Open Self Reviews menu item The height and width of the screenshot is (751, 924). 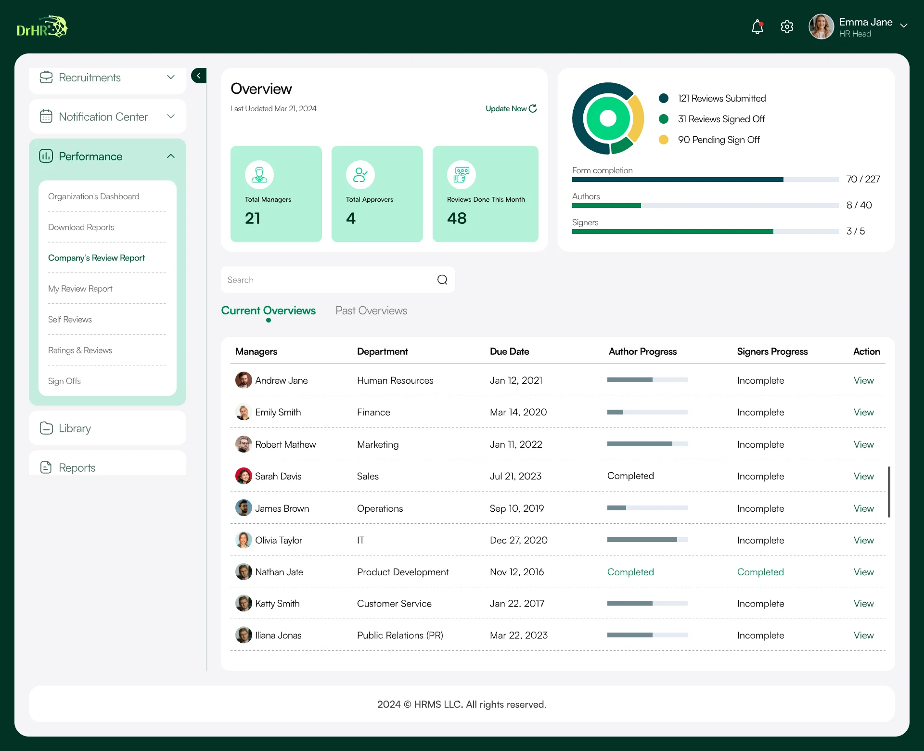[70, 320]
